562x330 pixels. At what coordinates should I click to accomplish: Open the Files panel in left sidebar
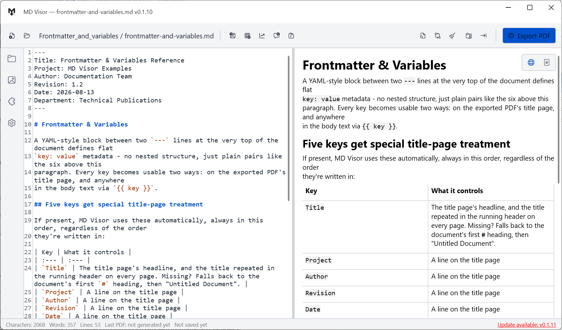coord(12,59)
